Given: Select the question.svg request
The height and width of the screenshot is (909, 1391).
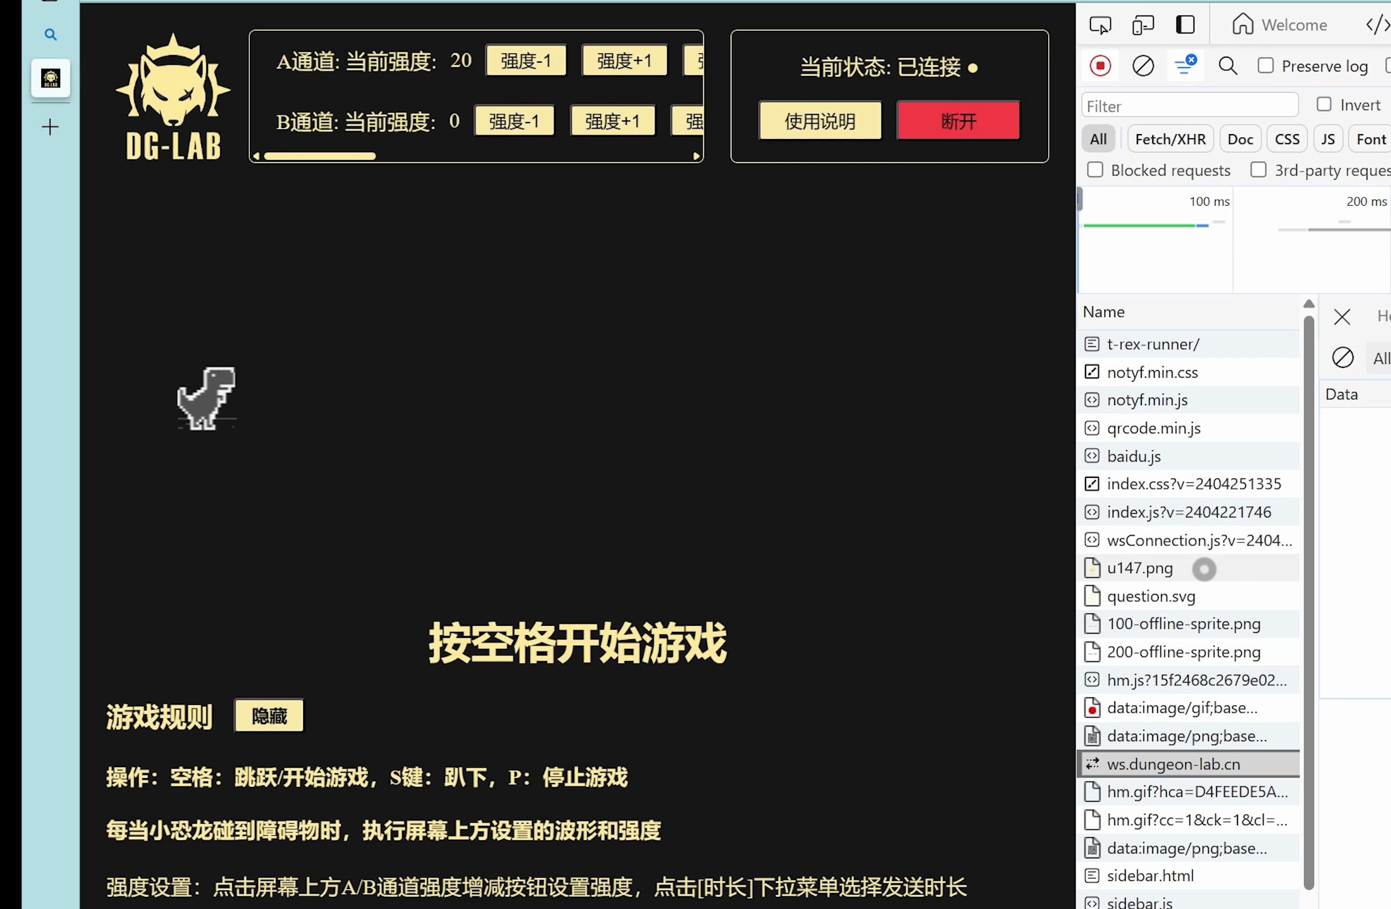Looking at the screenshot, I should pyautogui.click(x=1188, y=596).
